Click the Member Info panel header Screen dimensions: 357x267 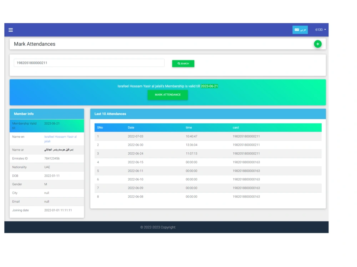pyautogui.click(x=47, y=114)
